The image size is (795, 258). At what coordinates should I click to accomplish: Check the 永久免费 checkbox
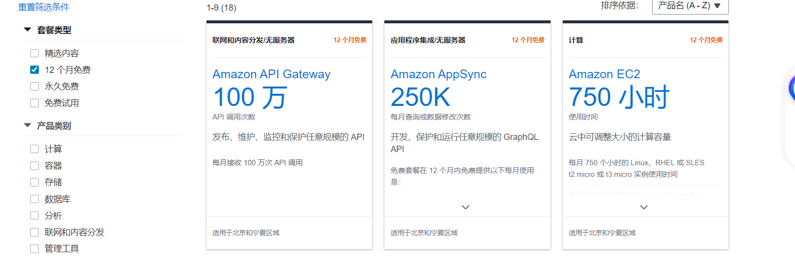(x=35, y=86)
